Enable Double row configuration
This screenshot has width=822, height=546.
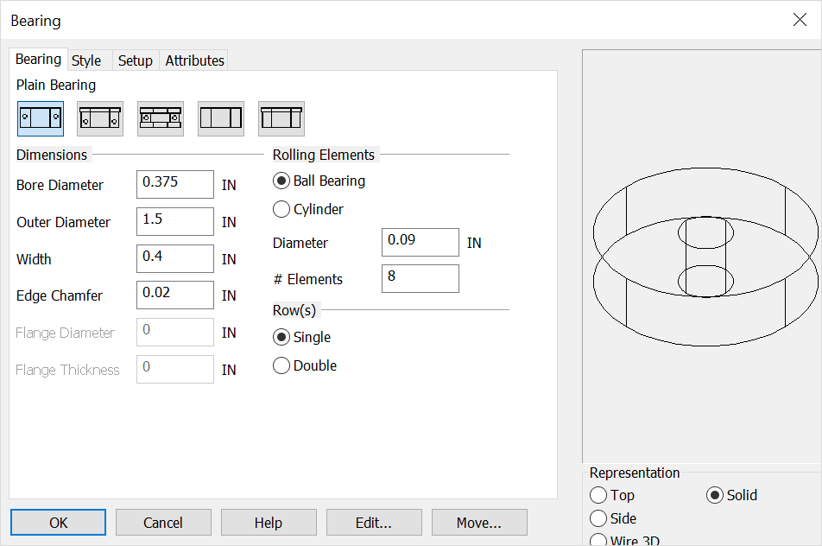pyautogui.click(x=281, y=365)
